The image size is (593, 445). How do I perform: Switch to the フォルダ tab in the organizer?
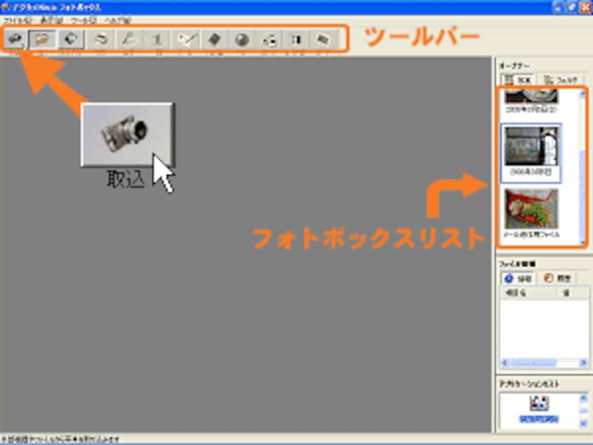pos(559,79)
